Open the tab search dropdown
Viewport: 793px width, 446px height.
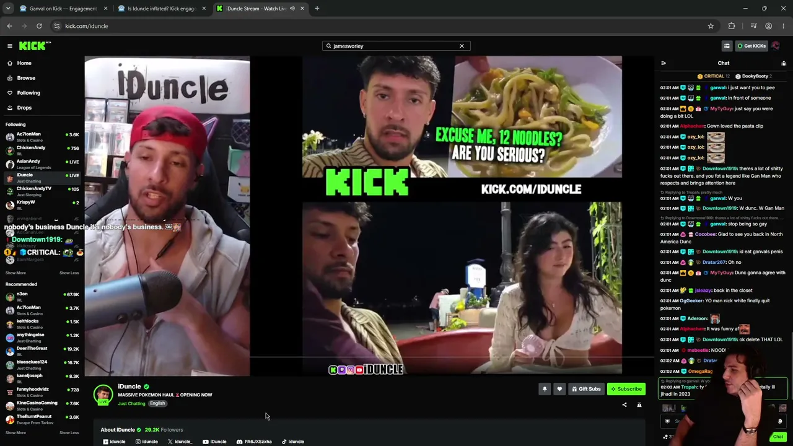[x=8, y=9]
